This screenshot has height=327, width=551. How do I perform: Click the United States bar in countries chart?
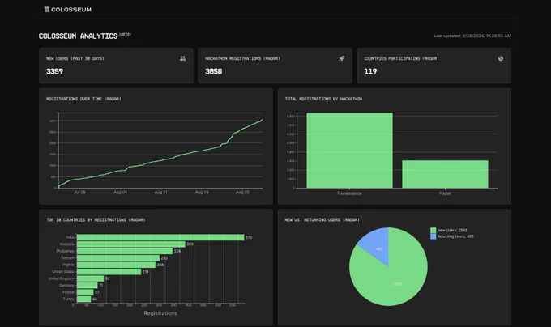109,272
